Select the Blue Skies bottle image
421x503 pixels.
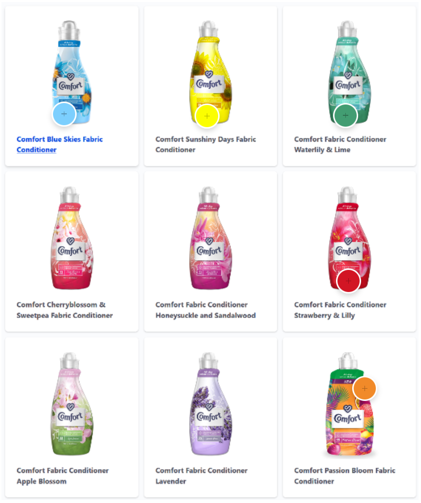pos(71,72)
